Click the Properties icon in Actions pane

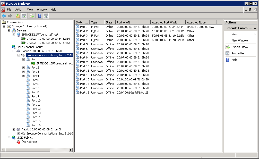point(228,53)
